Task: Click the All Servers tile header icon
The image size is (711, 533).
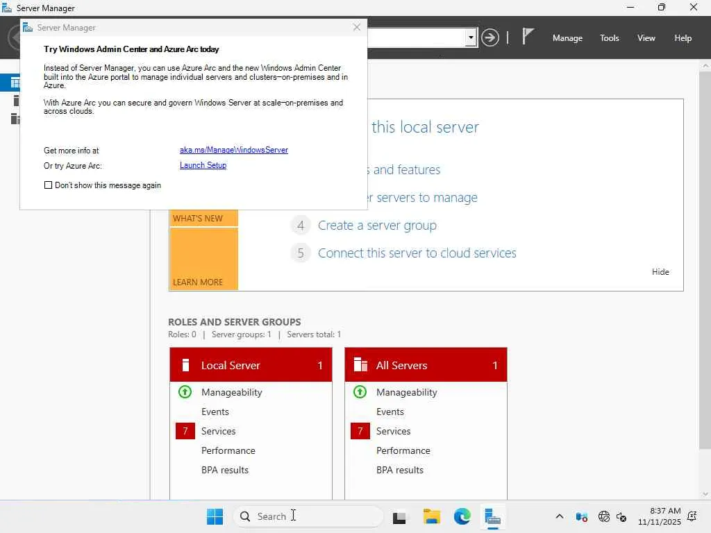Action: pos(360,365)
